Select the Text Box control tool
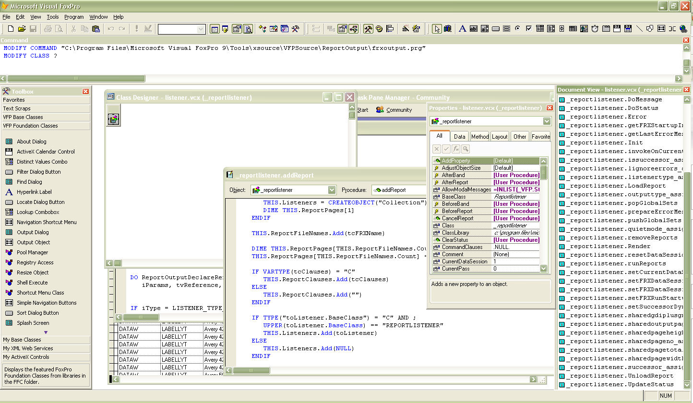Viewport: 693px width, 403px height. [474, 28]
